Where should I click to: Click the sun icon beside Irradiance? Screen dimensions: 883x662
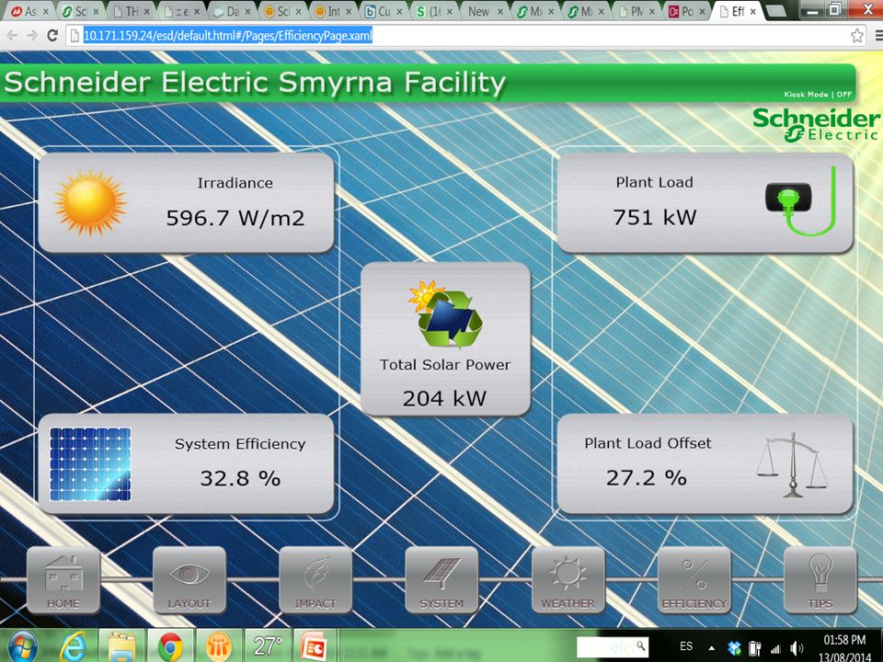(90, 202)
